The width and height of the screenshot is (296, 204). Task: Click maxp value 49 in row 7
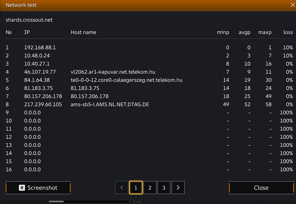coord(268,96)
